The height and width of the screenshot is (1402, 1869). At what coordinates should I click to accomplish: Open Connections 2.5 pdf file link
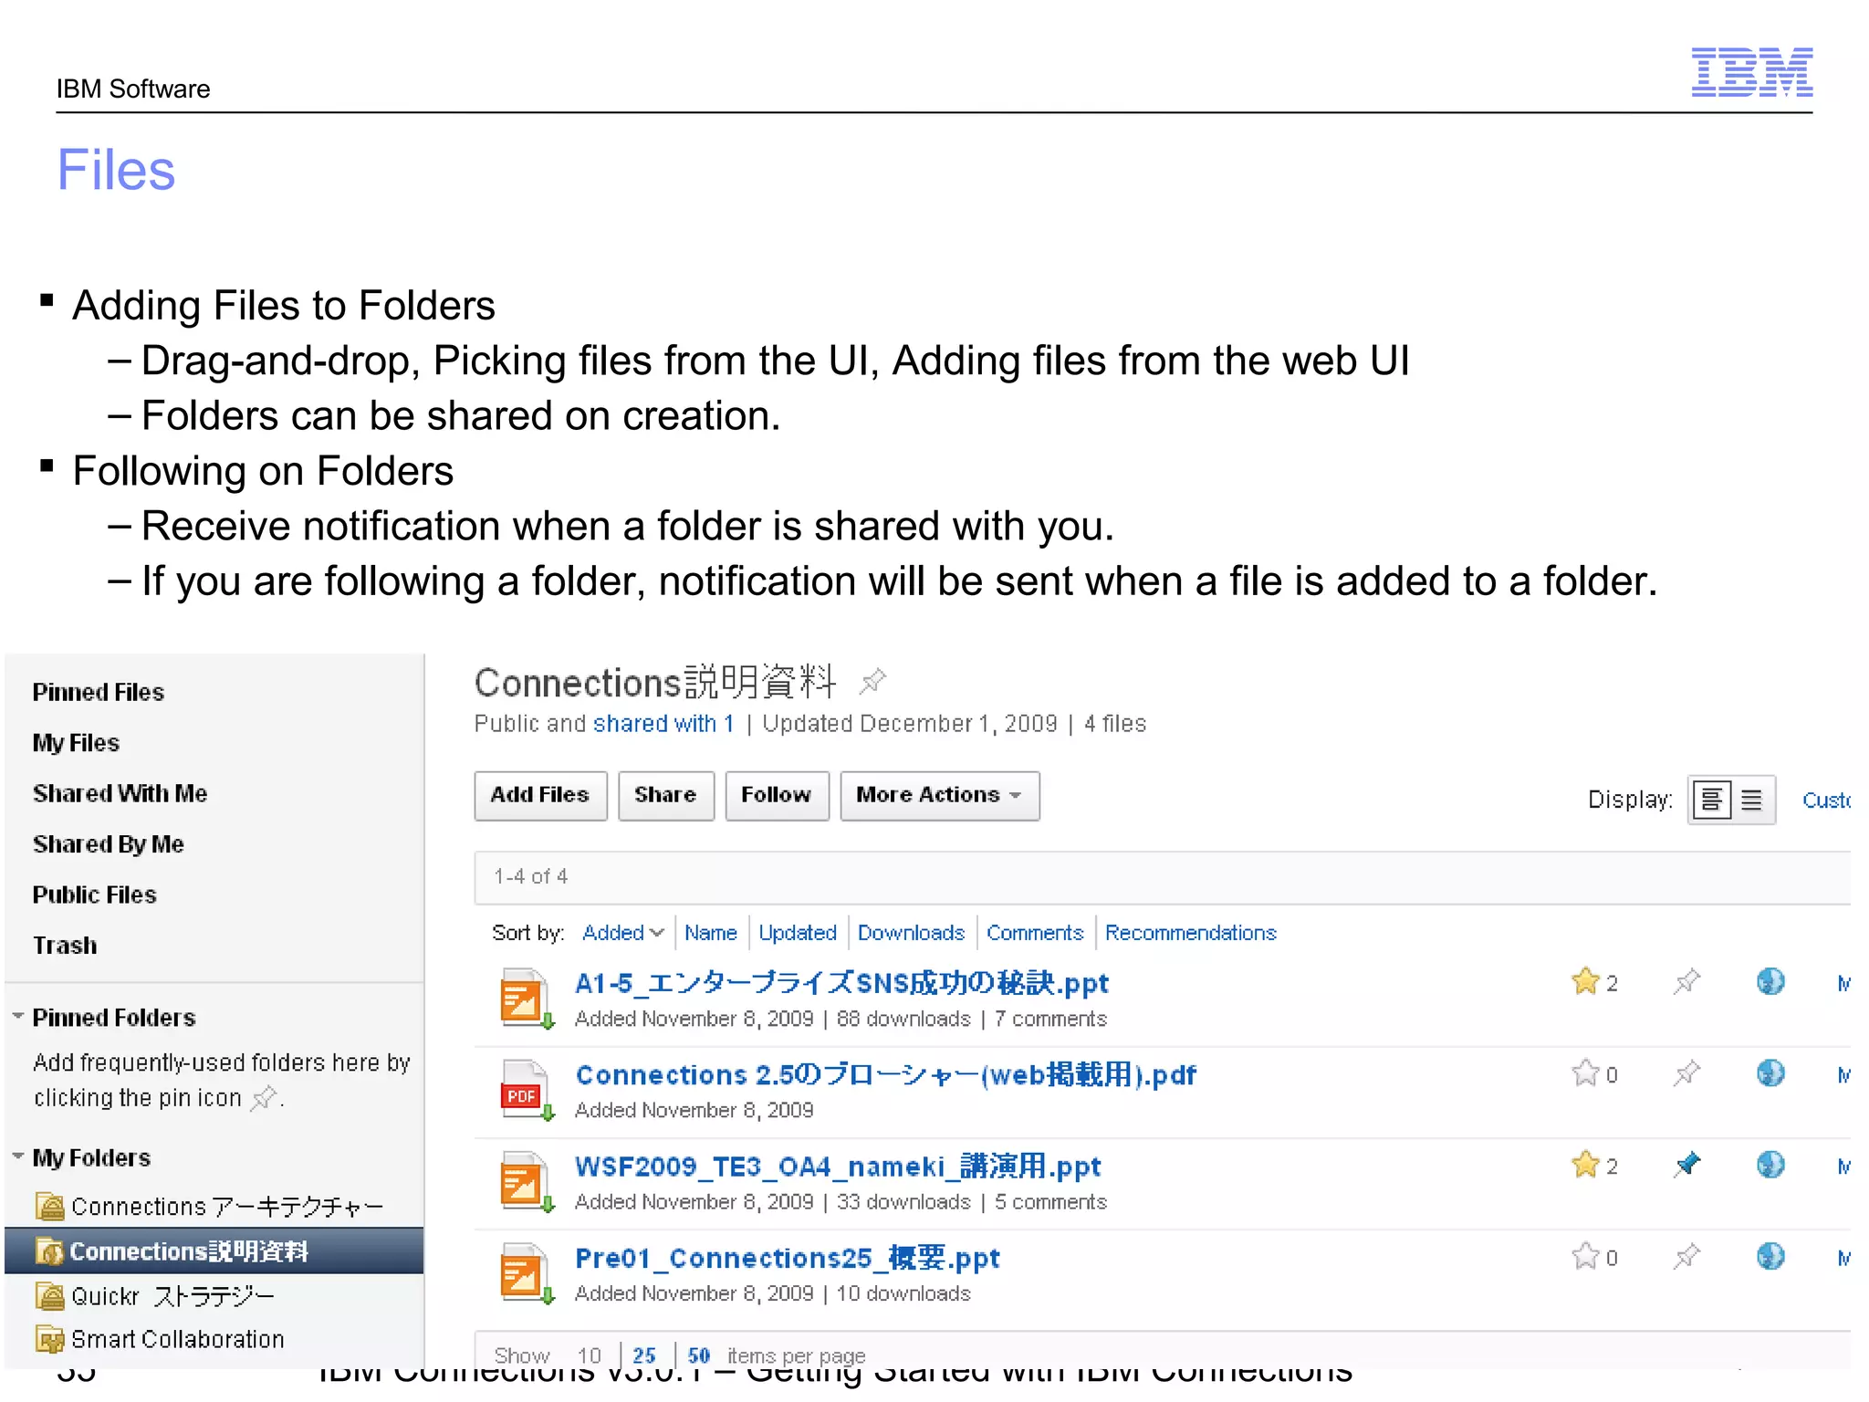pyautogui.click(x=885, y=1074)
